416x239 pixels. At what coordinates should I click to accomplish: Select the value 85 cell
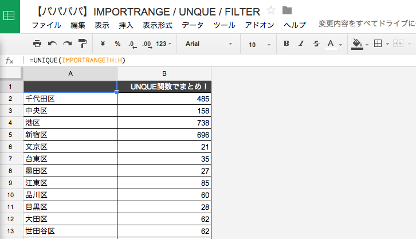164,183
